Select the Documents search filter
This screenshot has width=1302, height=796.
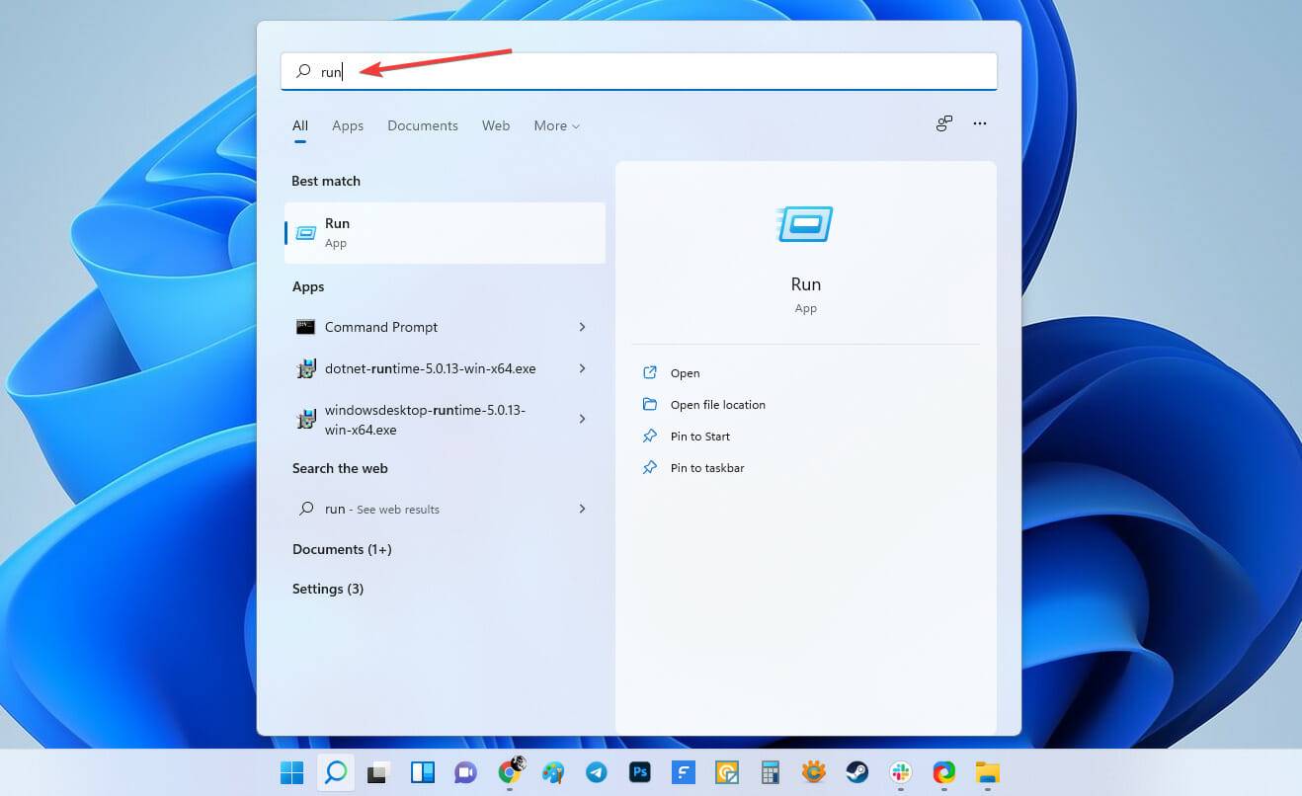pos(423,125)
